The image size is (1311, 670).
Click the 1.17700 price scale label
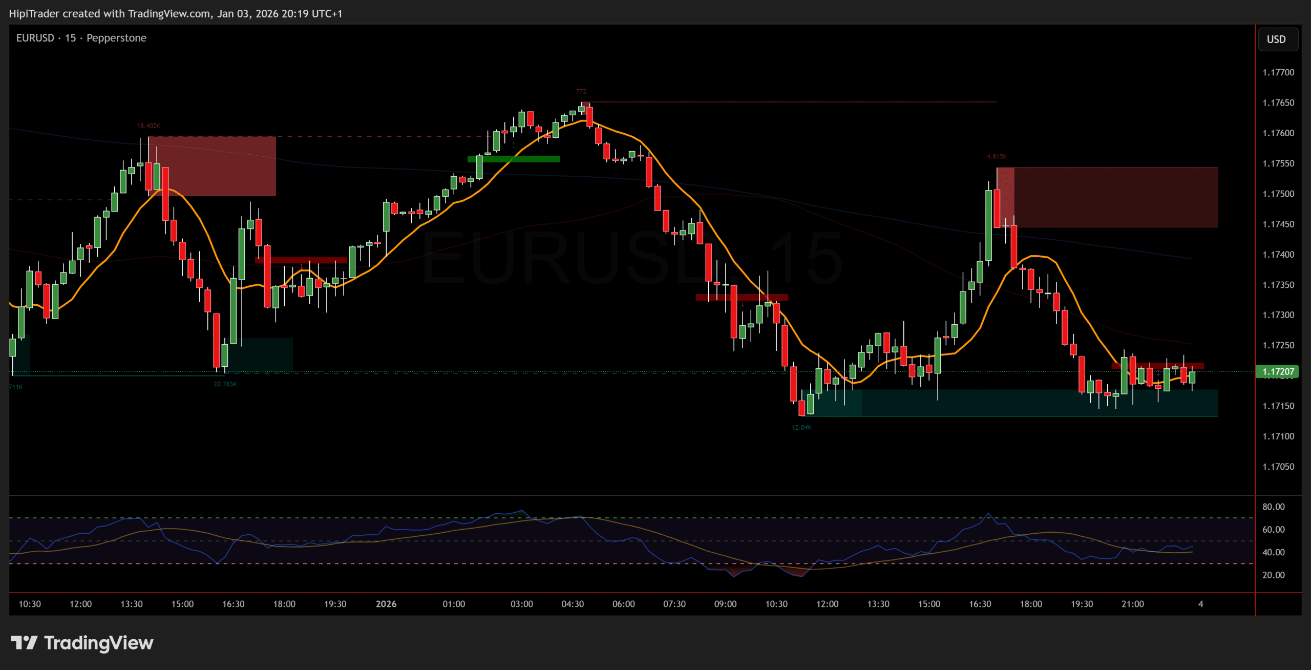1278,72
